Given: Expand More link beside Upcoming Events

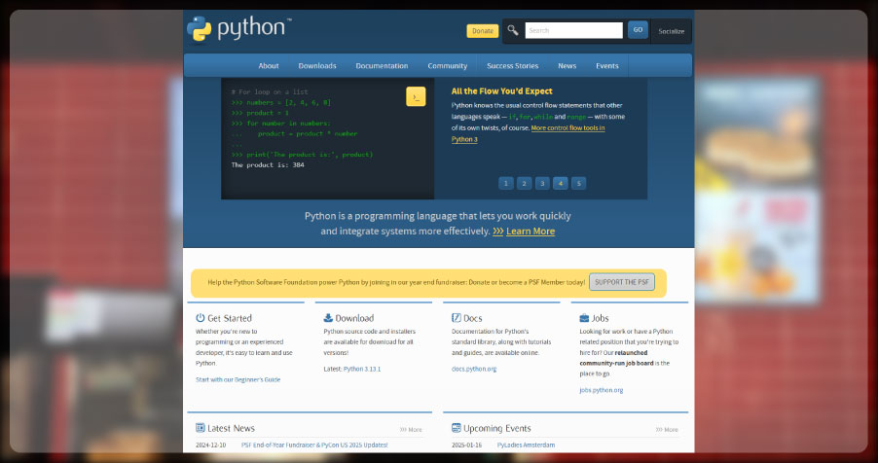Looking at the screenshot, I should 667,429.
